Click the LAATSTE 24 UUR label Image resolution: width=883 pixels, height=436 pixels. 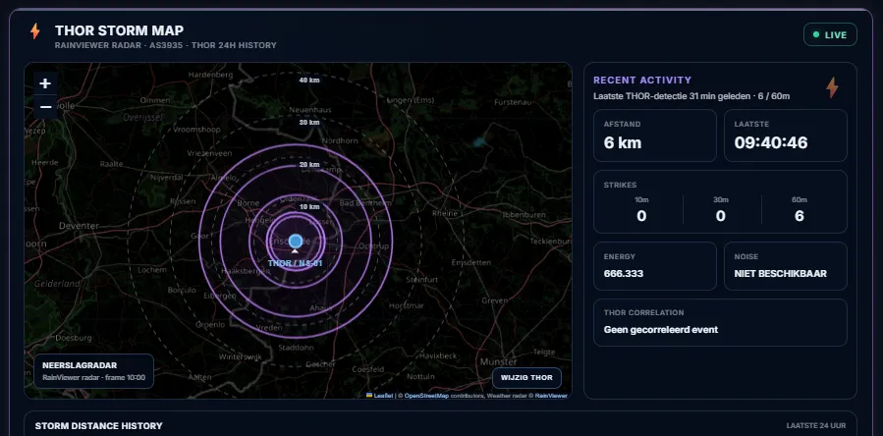tap(816, 426)
